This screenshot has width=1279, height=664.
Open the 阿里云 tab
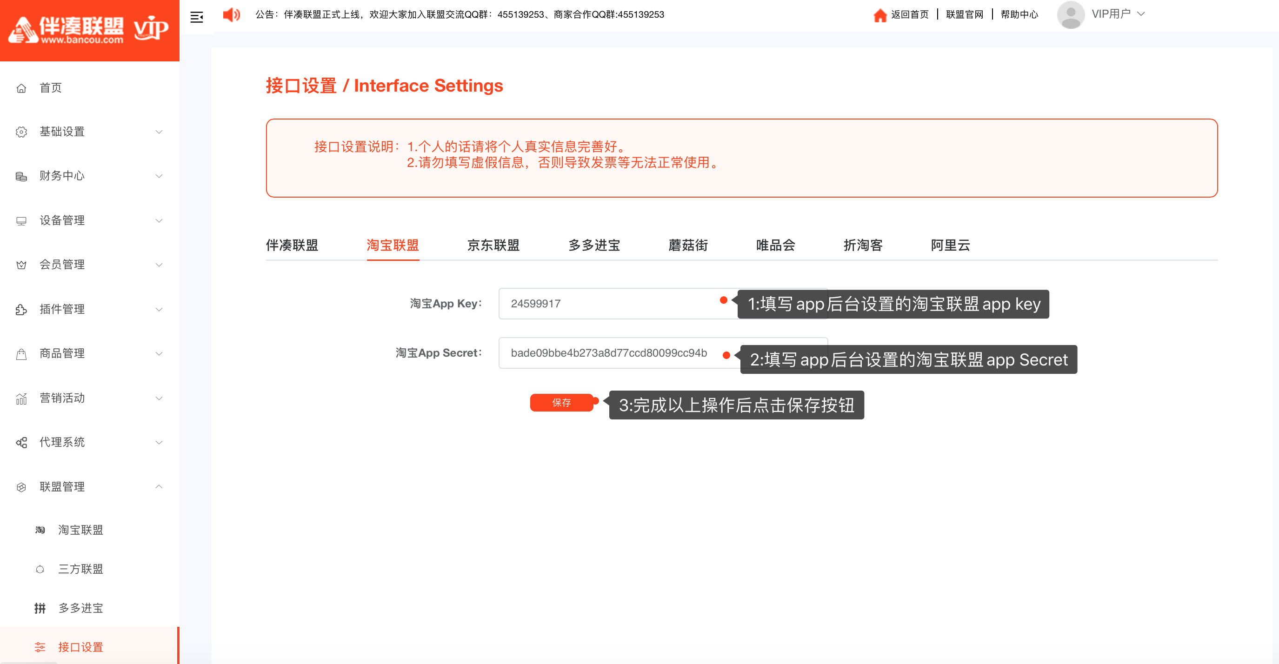coord(950,245)
